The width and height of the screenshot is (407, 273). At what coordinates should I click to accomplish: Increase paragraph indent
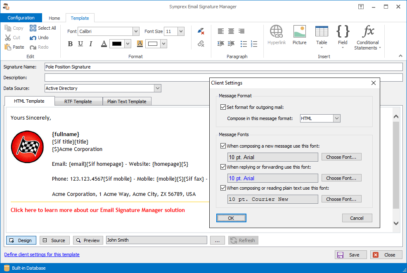tap(231, 44)
